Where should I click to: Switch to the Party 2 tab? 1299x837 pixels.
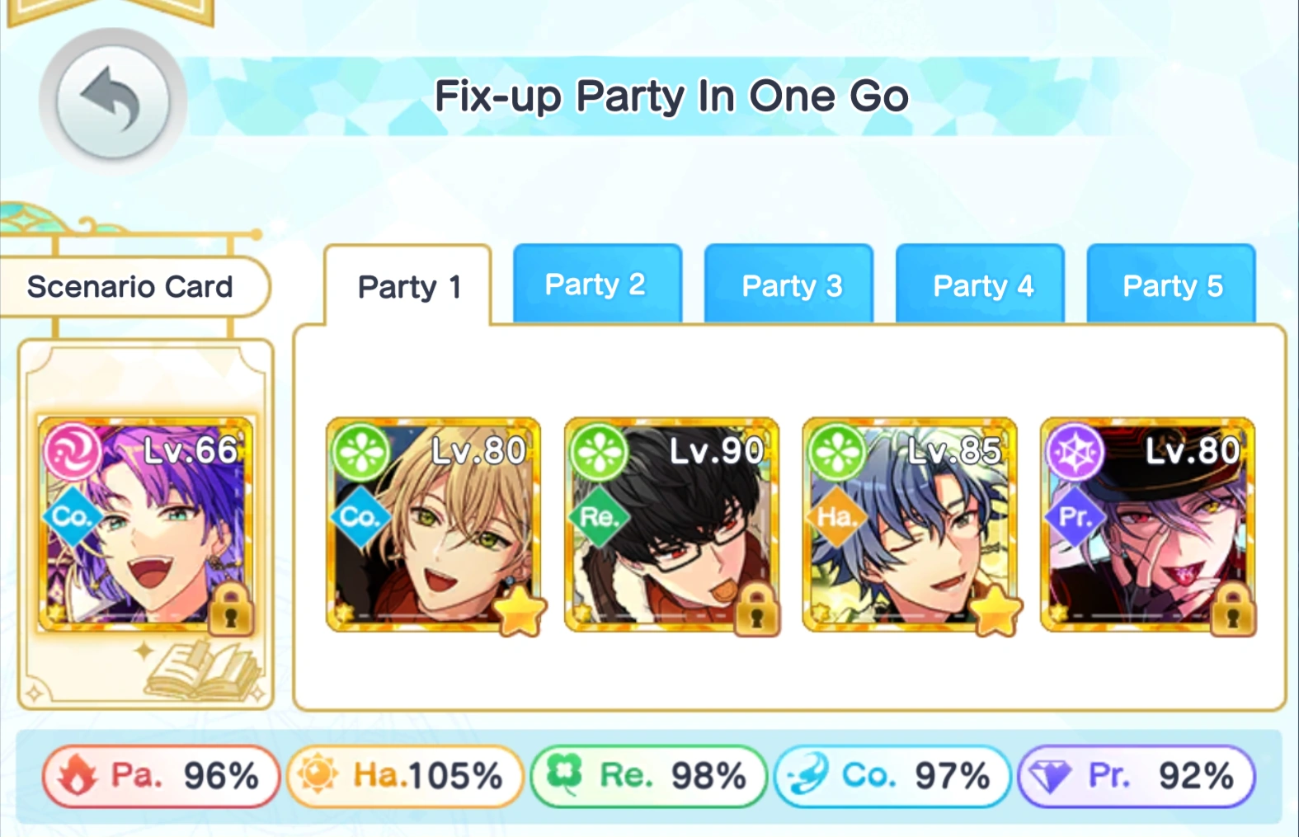[597, 284]
